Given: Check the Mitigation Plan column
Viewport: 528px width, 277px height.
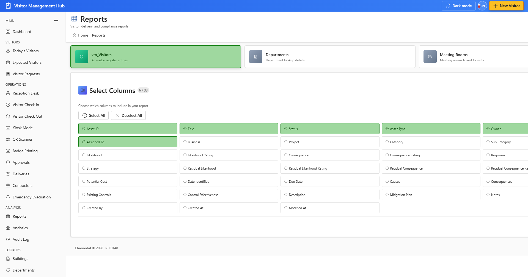Looking at the screenshot, I should pyautogui.click(x=431, y=195).
